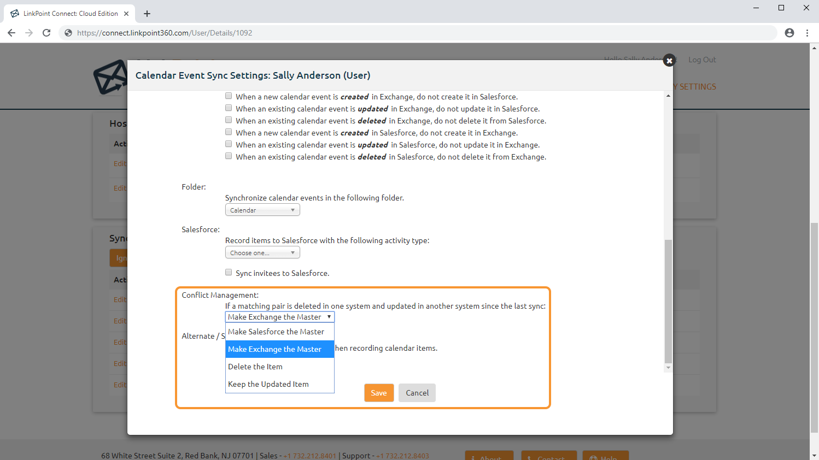The width and height of the screenshot is (819, 460).
Task: Click the address bar URL
Action: click(x=165, y=33)
